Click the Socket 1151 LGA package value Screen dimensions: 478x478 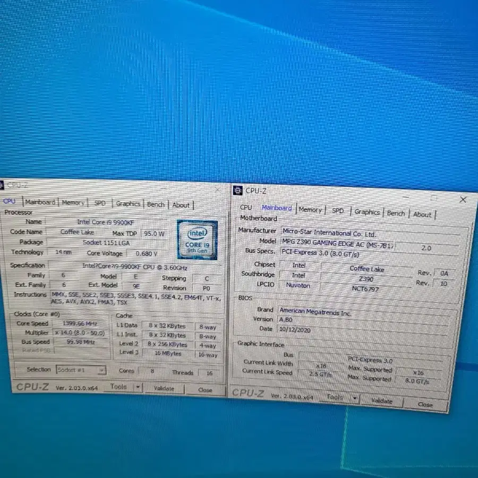pos(106,243)
